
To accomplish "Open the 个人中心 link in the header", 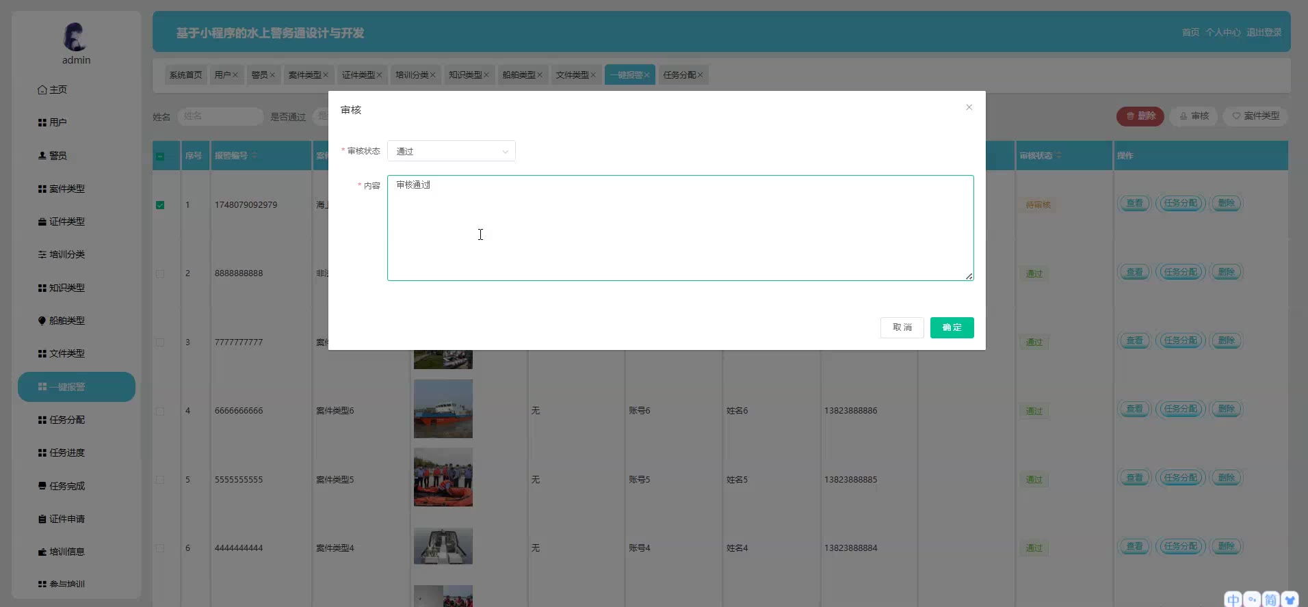I will point(1223,32).
